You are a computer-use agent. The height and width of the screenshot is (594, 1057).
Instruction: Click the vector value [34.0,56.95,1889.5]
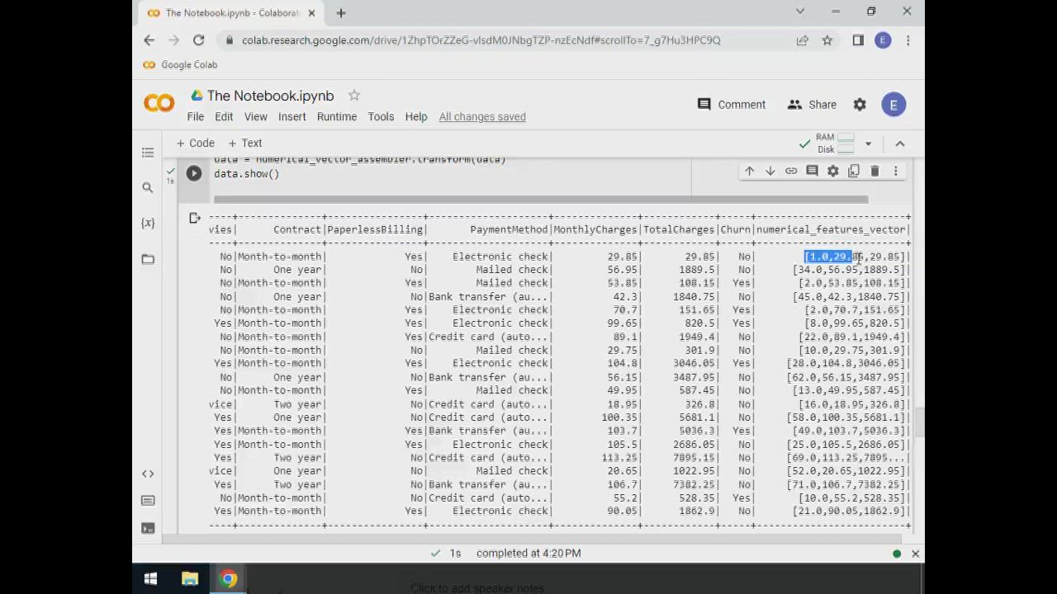click(849, 270)
